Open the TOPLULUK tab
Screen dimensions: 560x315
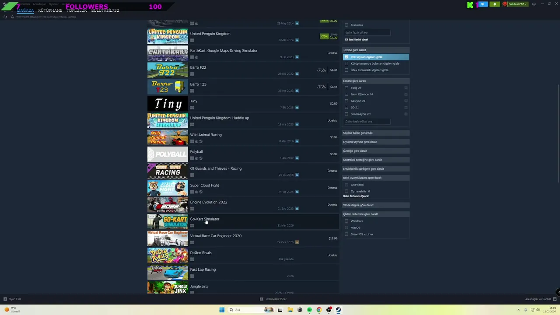tap(77, 10)
